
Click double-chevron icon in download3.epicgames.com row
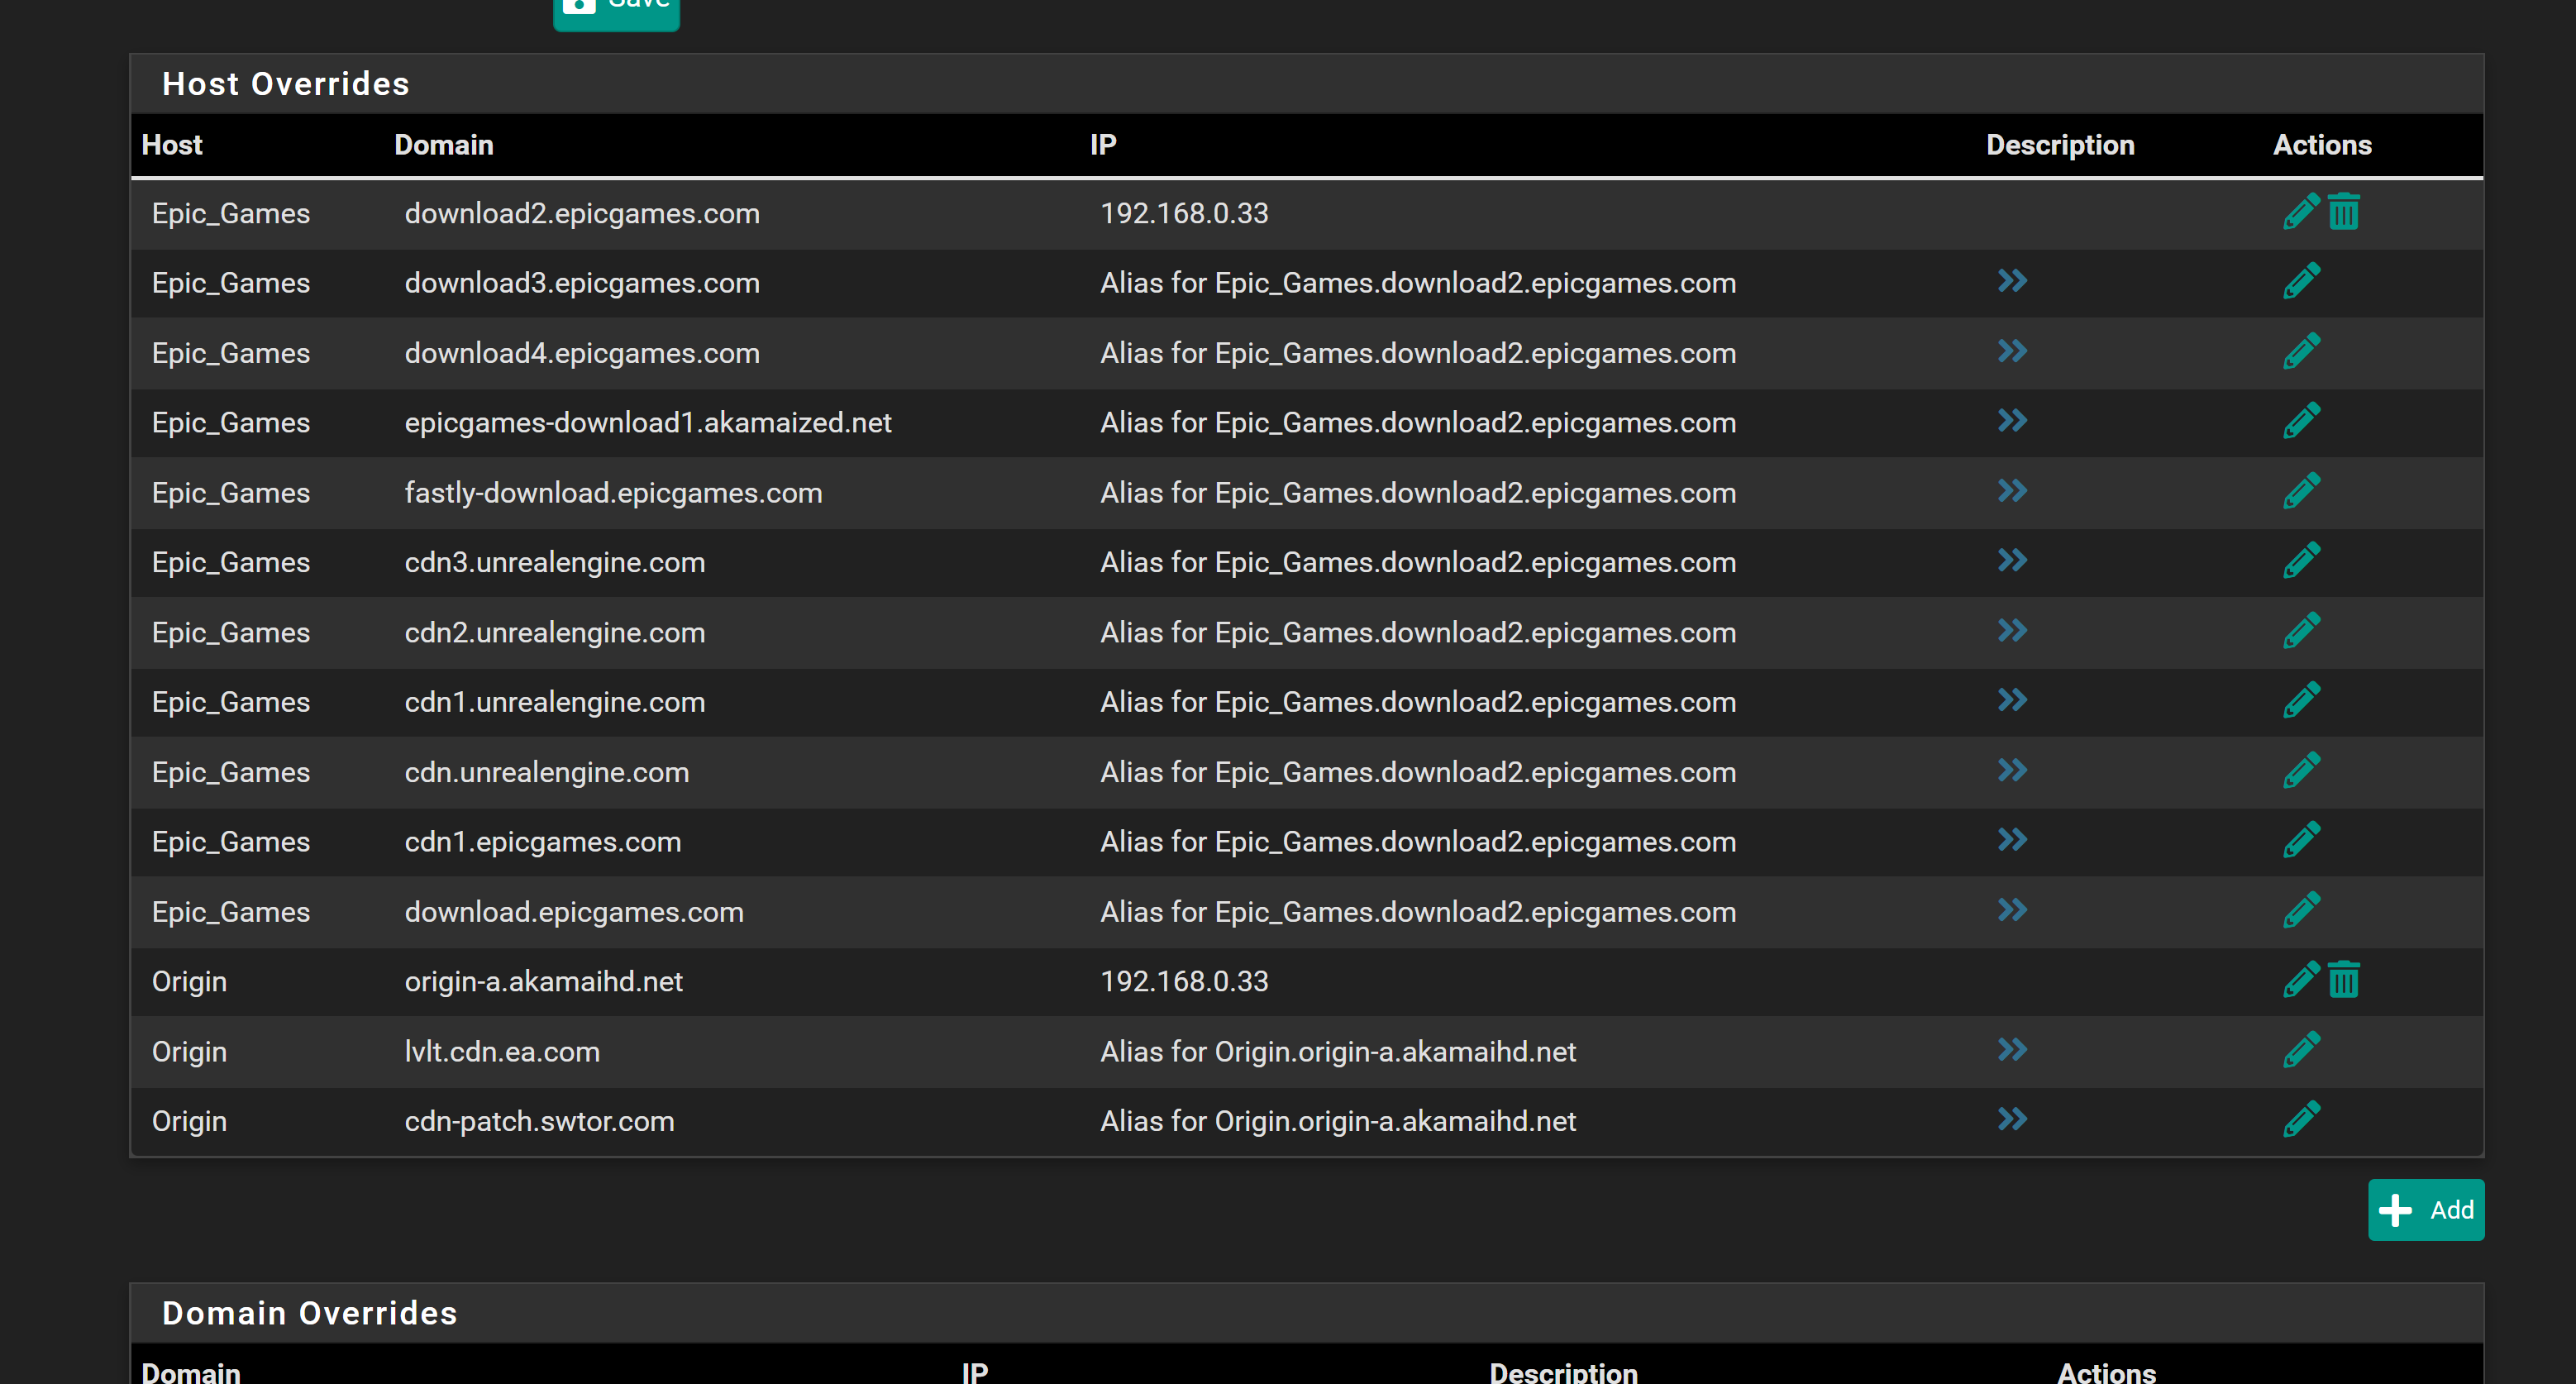(2012, 281)
